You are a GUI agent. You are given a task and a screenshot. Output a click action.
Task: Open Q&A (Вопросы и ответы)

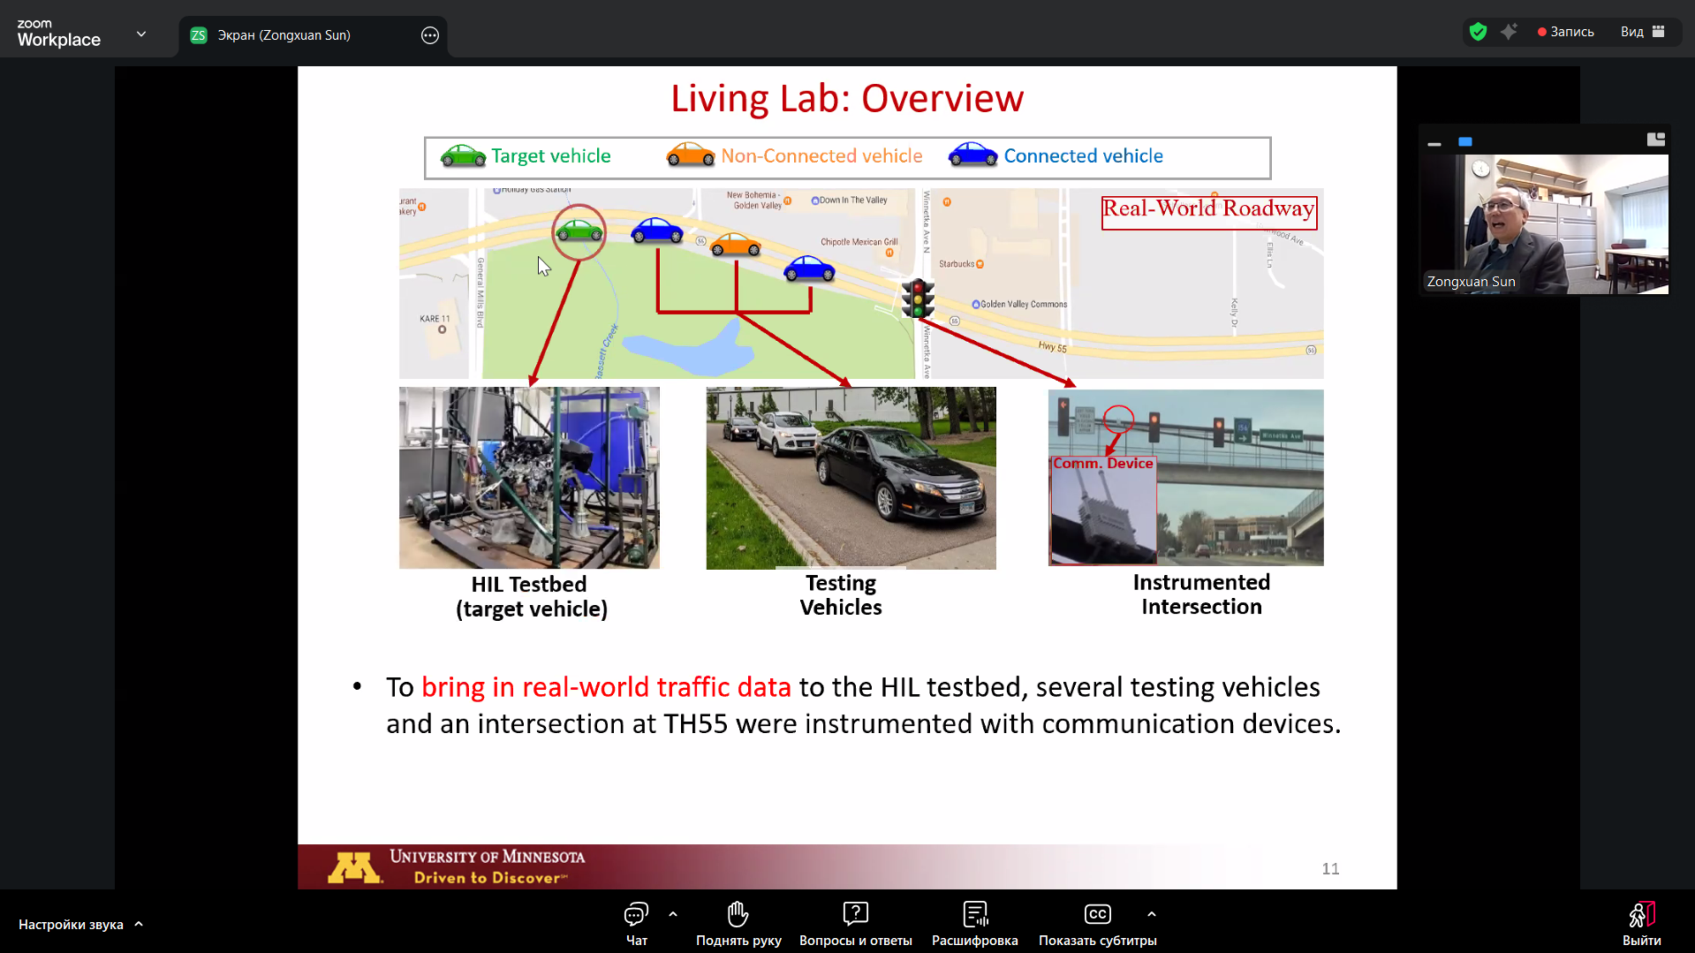[855, 923]
